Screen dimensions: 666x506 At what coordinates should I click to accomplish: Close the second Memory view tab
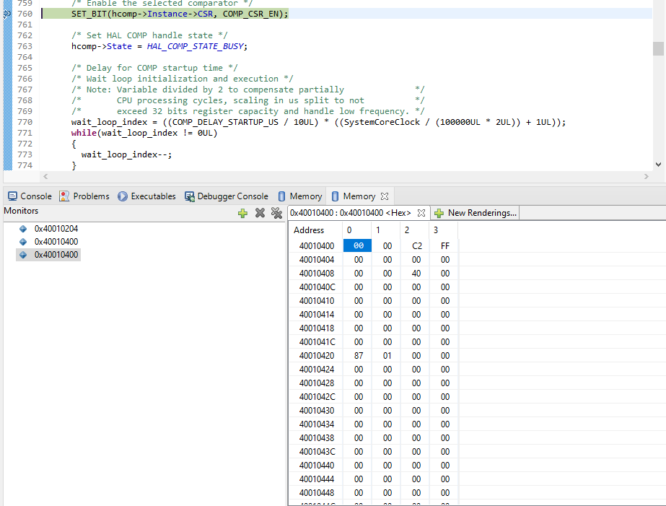click(385, 196)
